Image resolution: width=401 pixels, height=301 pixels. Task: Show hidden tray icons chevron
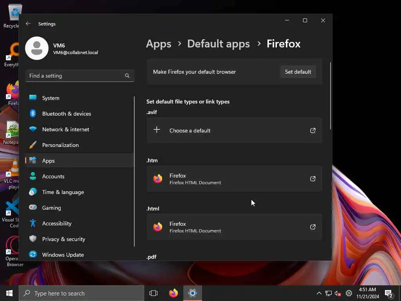point(319,293)
